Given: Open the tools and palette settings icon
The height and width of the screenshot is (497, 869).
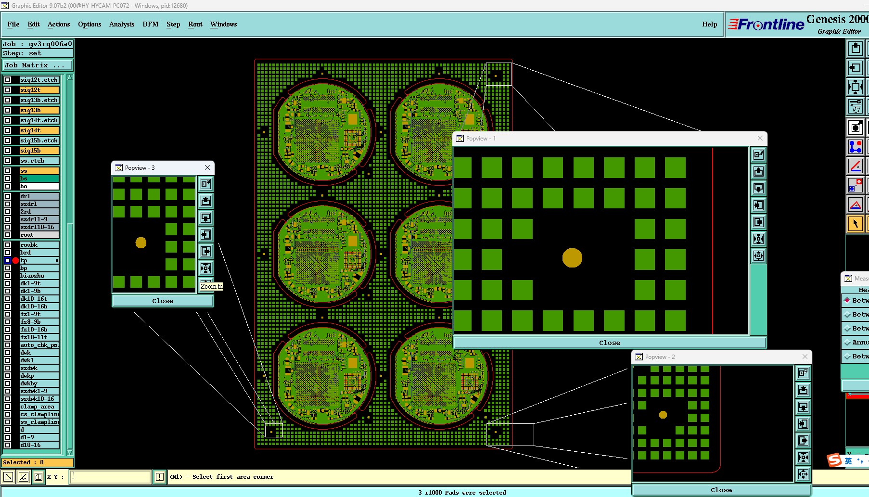Looking at the screenshot, I should tap(855, 106).
